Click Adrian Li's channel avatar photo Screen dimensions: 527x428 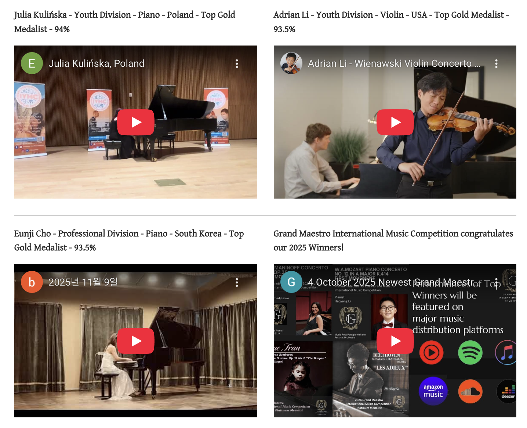tap(291, 63)
